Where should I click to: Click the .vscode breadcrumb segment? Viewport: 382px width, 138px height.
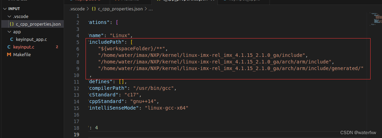pyautogui.click(x=77, y=9)
